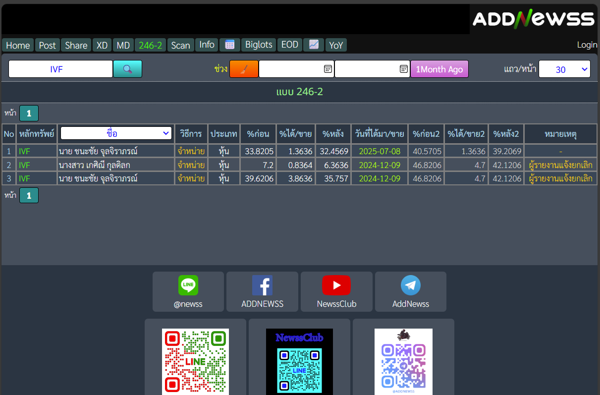Click IVF symbol in row 3

click(x=24, y=178)
